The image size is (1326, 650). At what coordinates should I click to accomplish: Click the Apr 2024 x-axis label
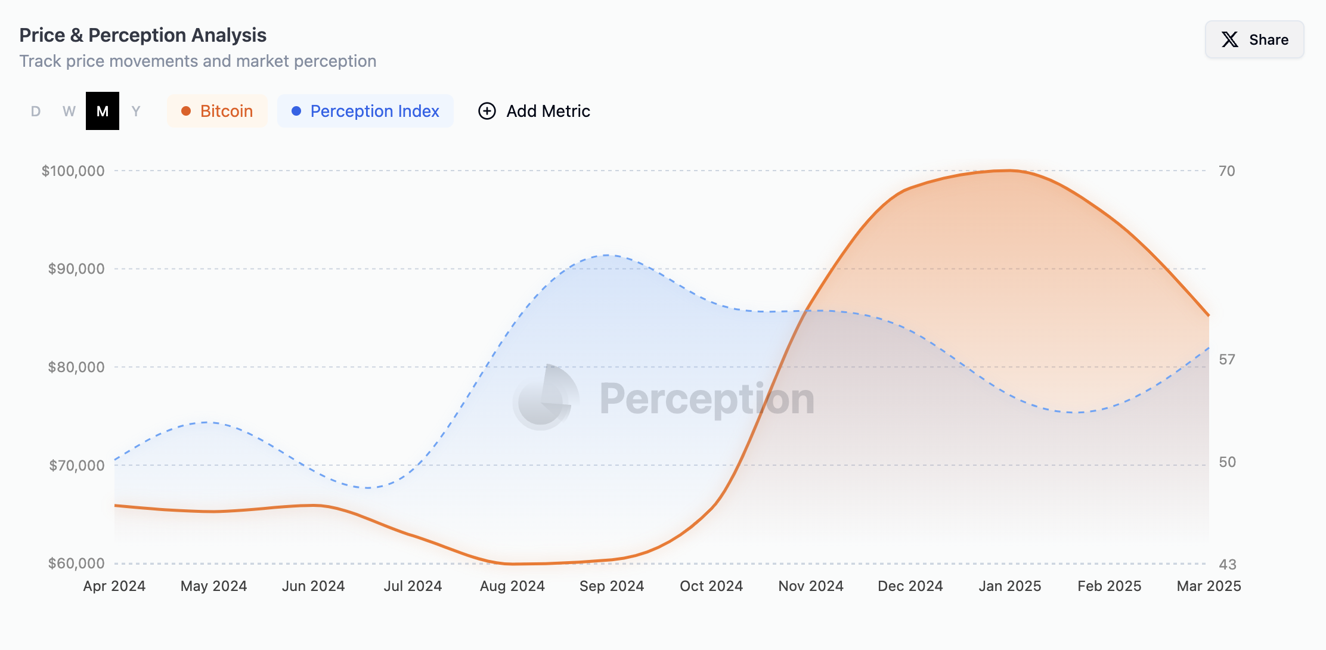coord(114,586)
